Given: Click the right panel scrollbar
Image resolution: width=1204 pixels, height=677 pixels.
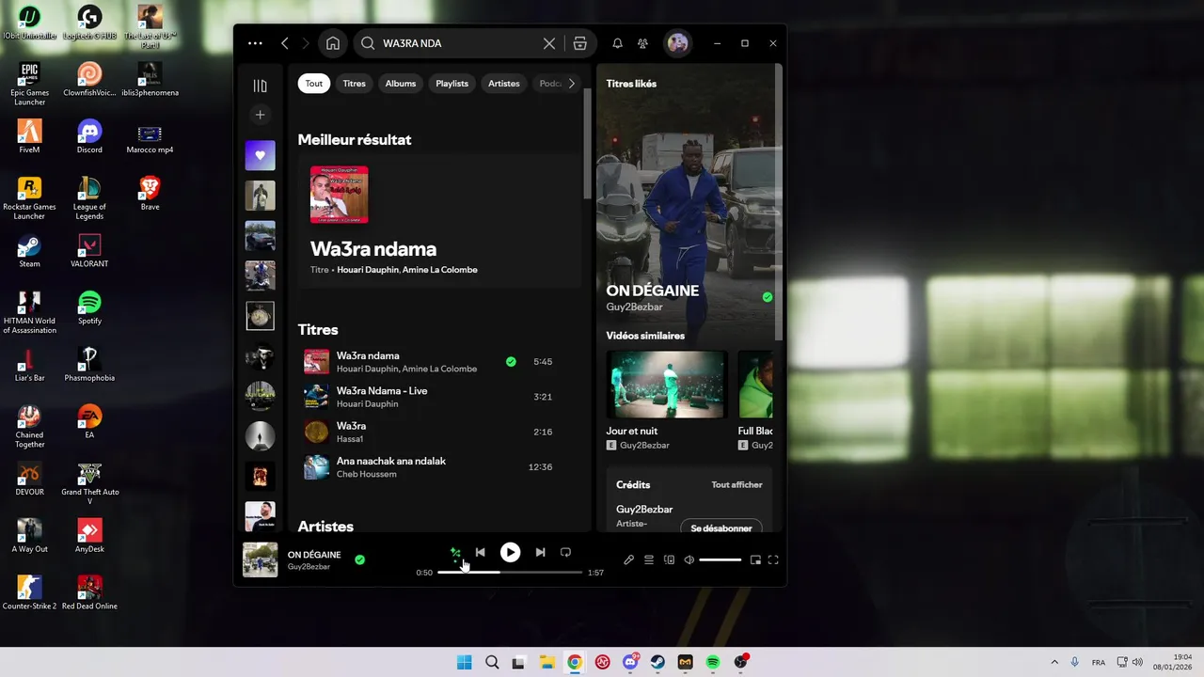Looking at the screenshot, I should coord(778,202).
